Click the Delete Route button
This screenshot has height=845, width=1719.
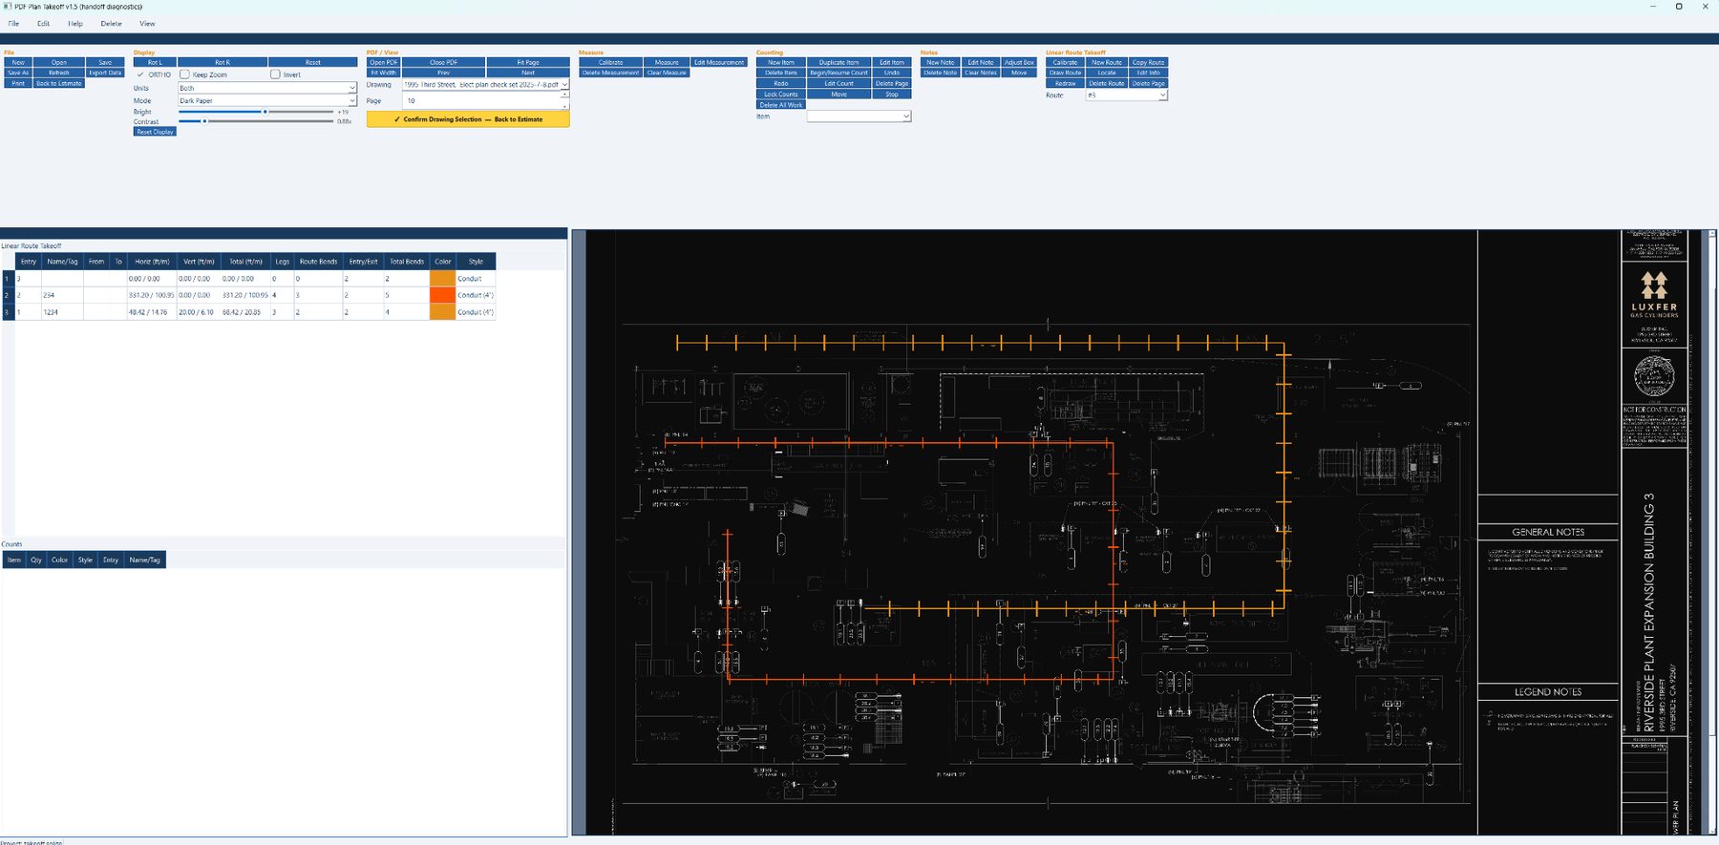coord(1107,83)
